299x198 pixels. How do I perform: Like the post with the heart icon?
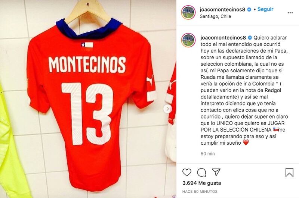[x=187, y=172]
